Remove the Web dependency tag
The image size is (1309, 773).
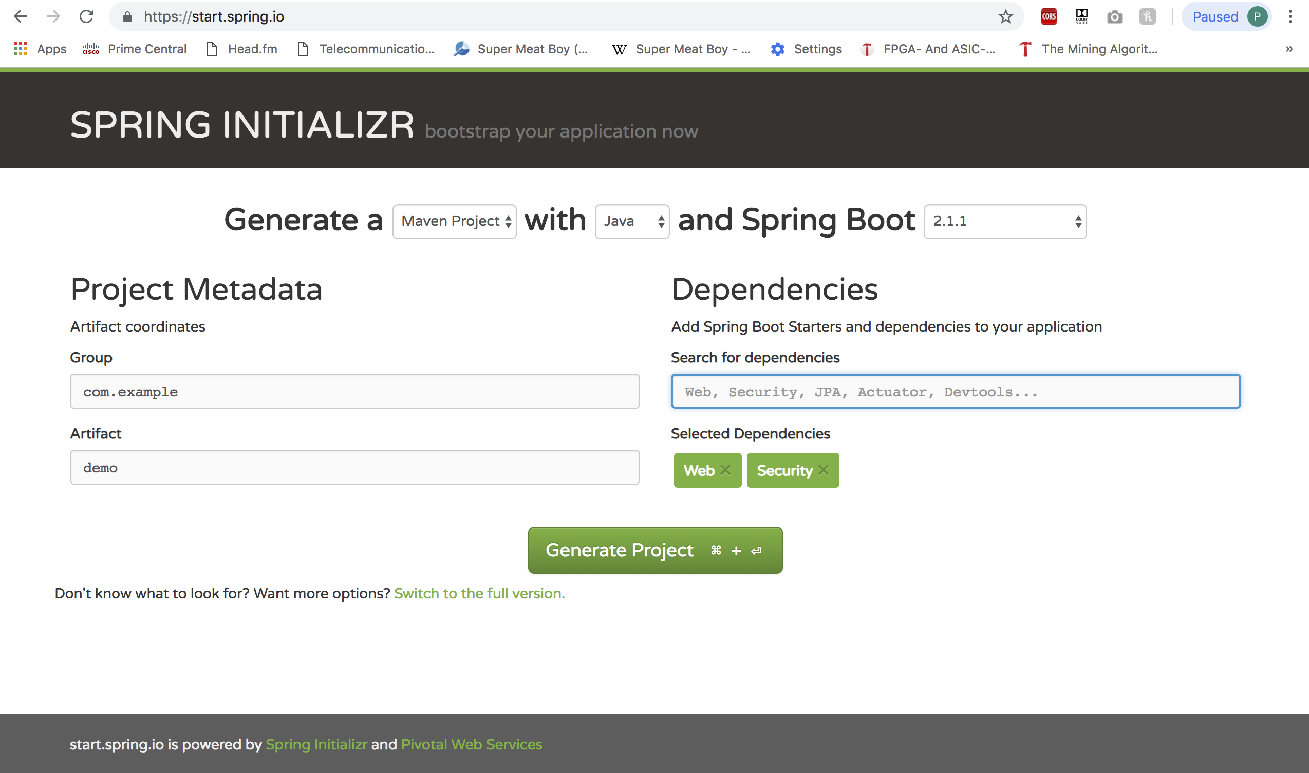(726, 469)
